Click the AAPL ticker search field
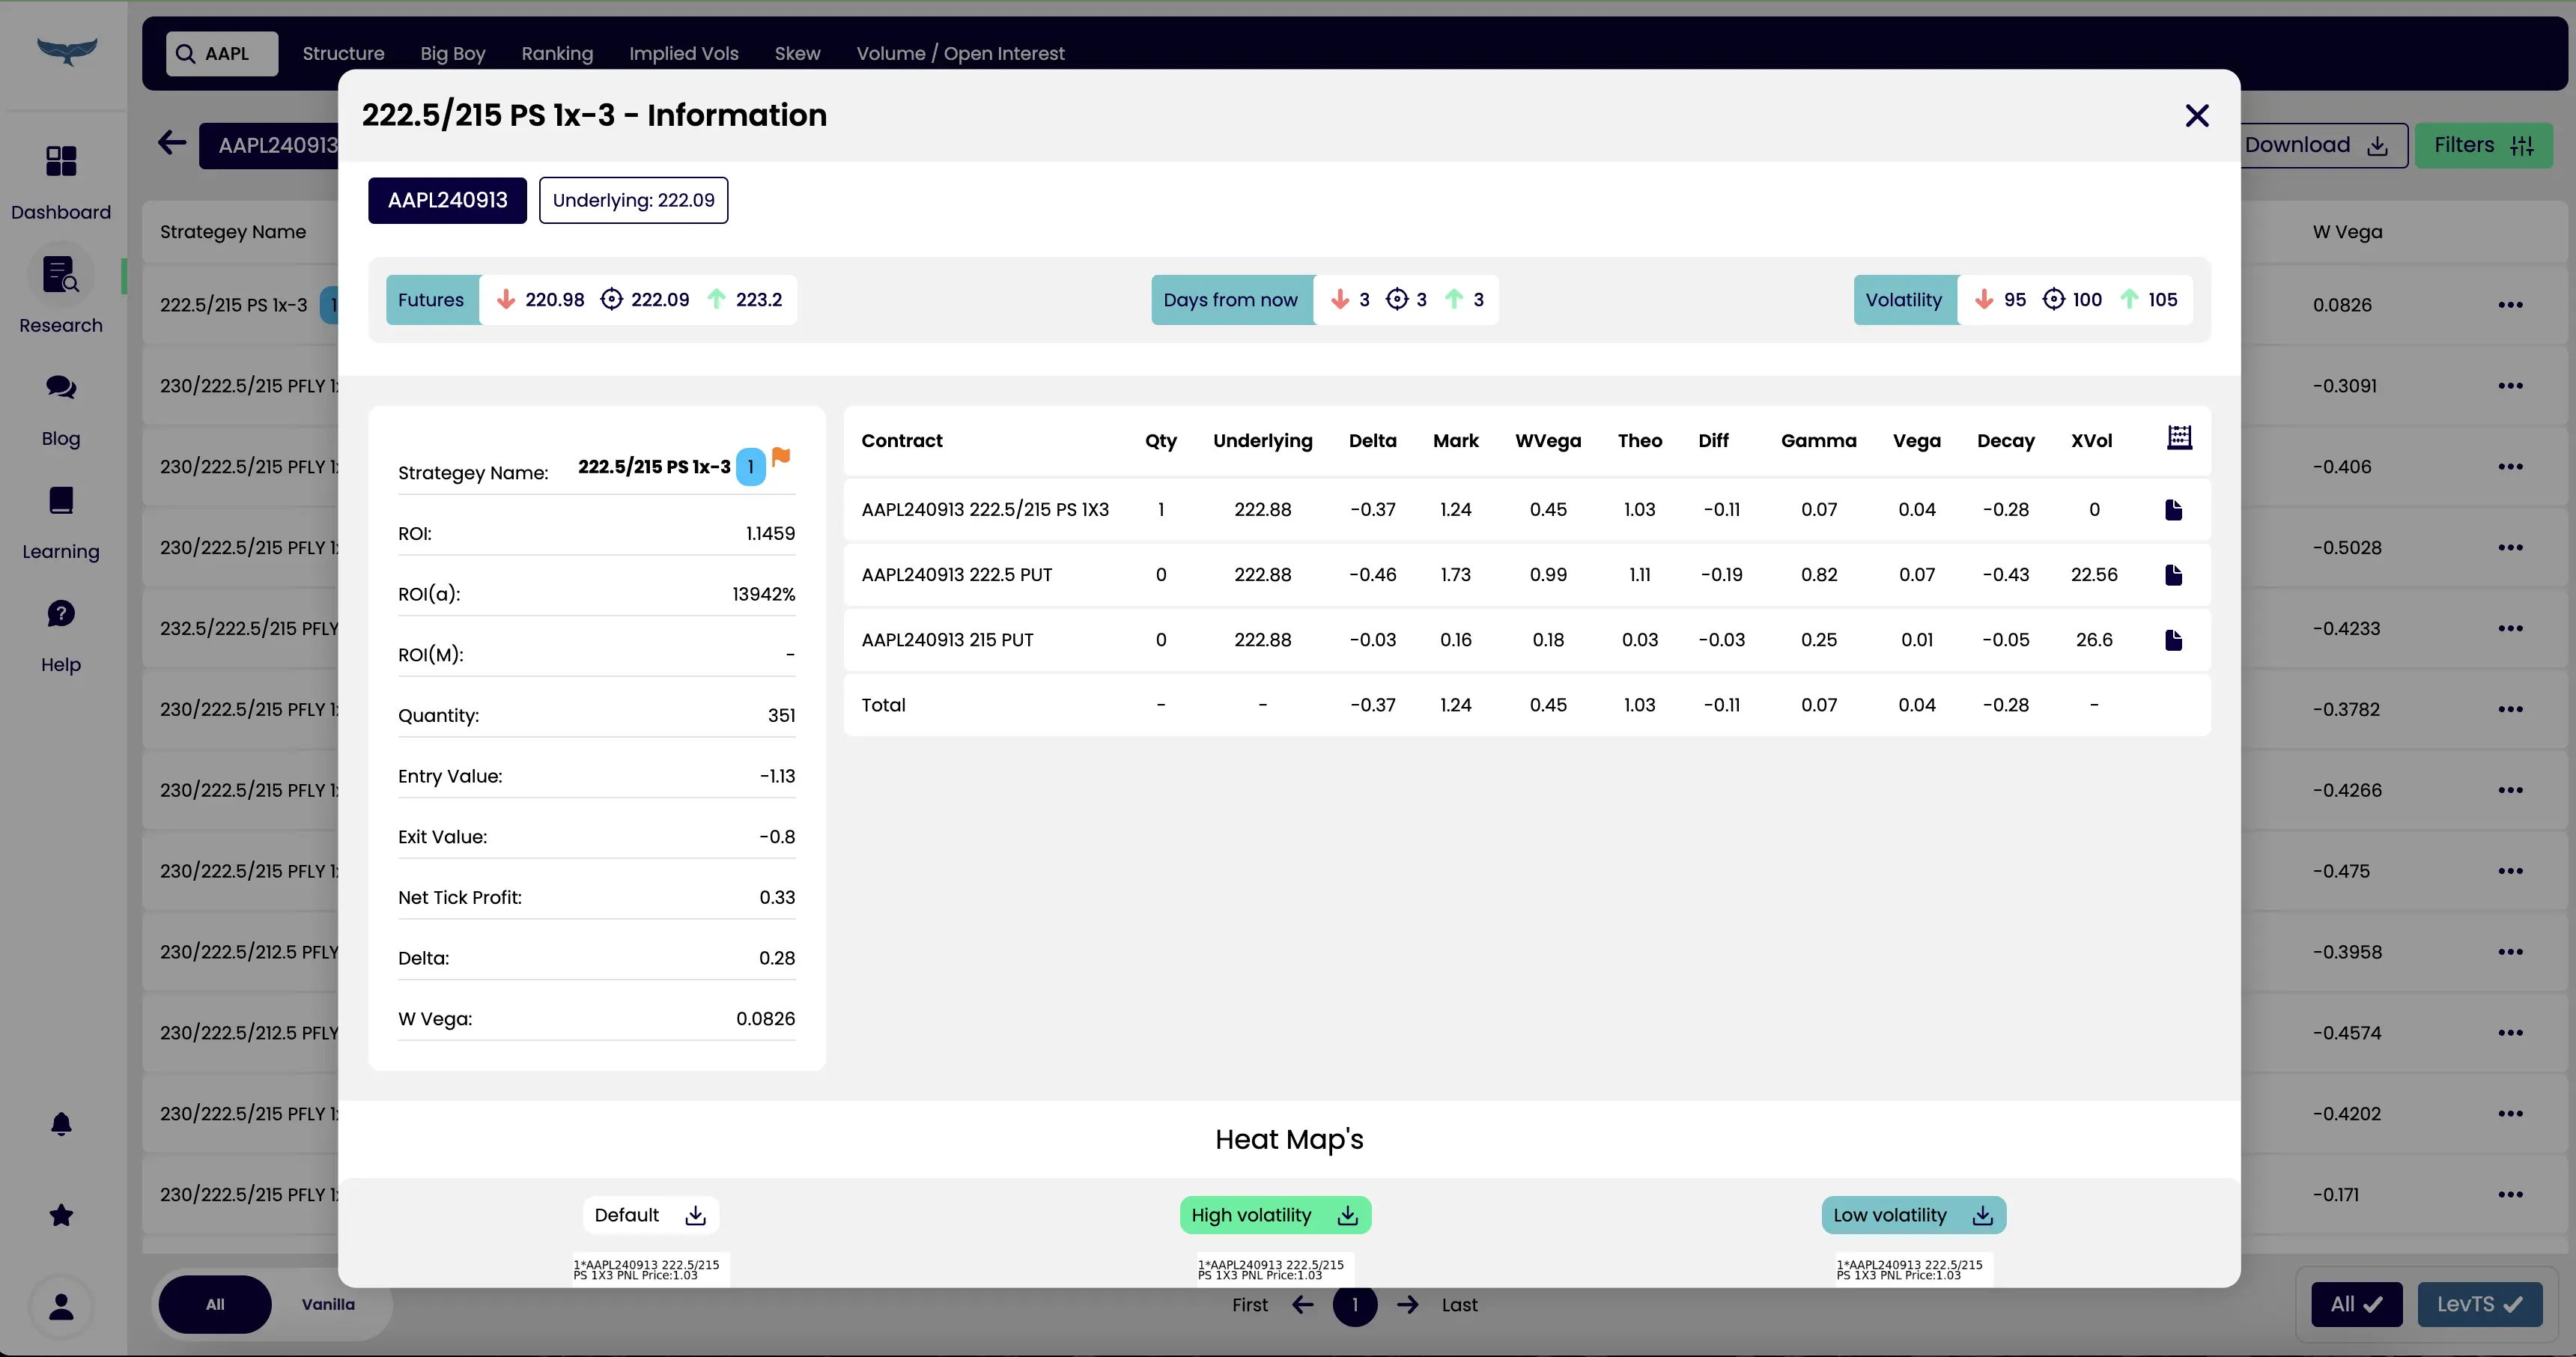 point(222,54)
